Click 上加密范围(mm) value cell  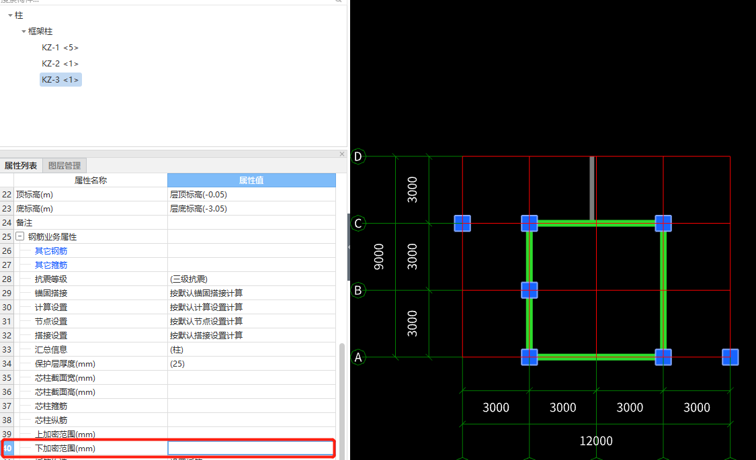click(x=251, y=434)
